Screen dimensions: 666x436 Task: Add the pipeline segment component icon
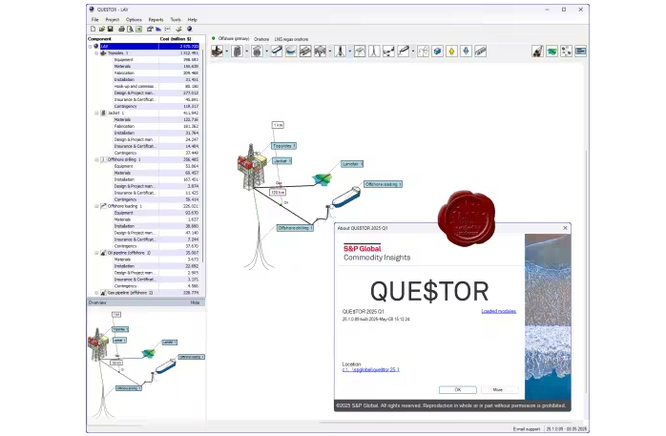[x=480, y=52]
